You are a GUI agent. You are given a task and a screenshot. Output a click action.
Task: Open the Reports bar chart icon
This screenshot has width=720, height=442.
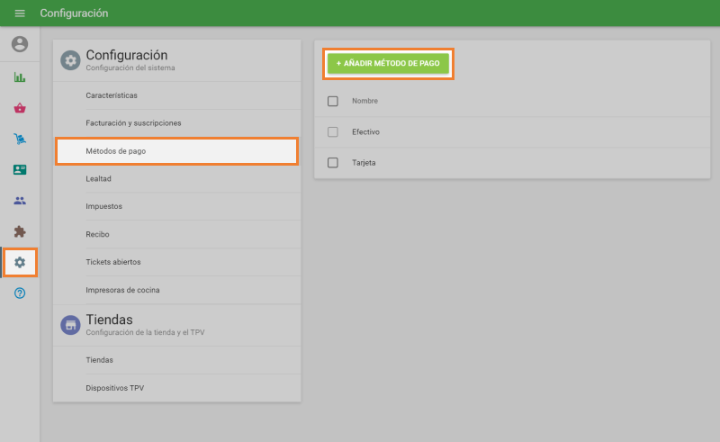click(x=20, y=77)
